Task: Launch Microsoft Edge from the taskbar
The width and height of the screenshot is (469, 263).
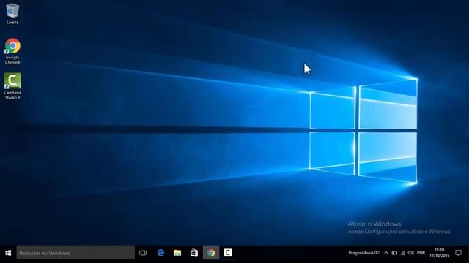Action: tap(160, 253)
